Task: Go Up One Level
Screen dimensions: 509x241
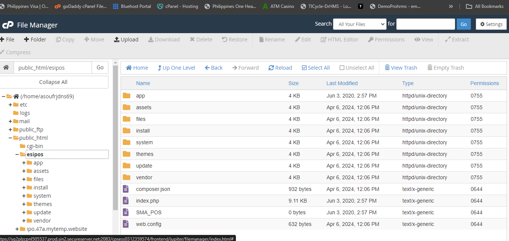Action: (176, 68)
